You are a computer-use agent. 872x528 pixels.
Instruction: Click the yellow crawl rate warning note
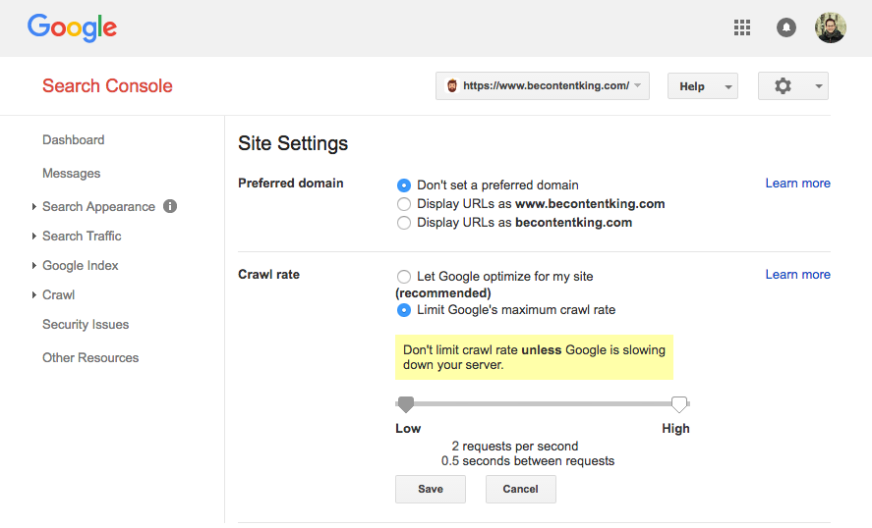[534, 357]
